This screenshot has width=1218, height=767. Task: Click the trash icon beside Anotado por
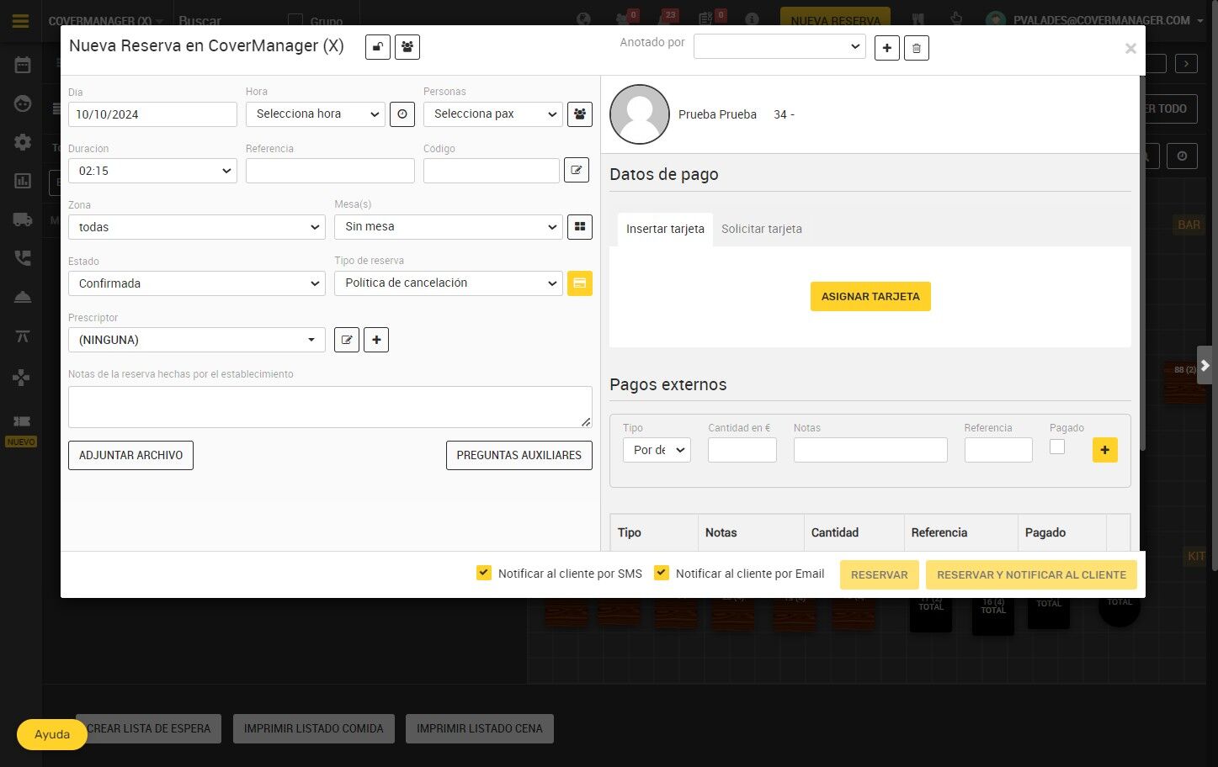917,48
